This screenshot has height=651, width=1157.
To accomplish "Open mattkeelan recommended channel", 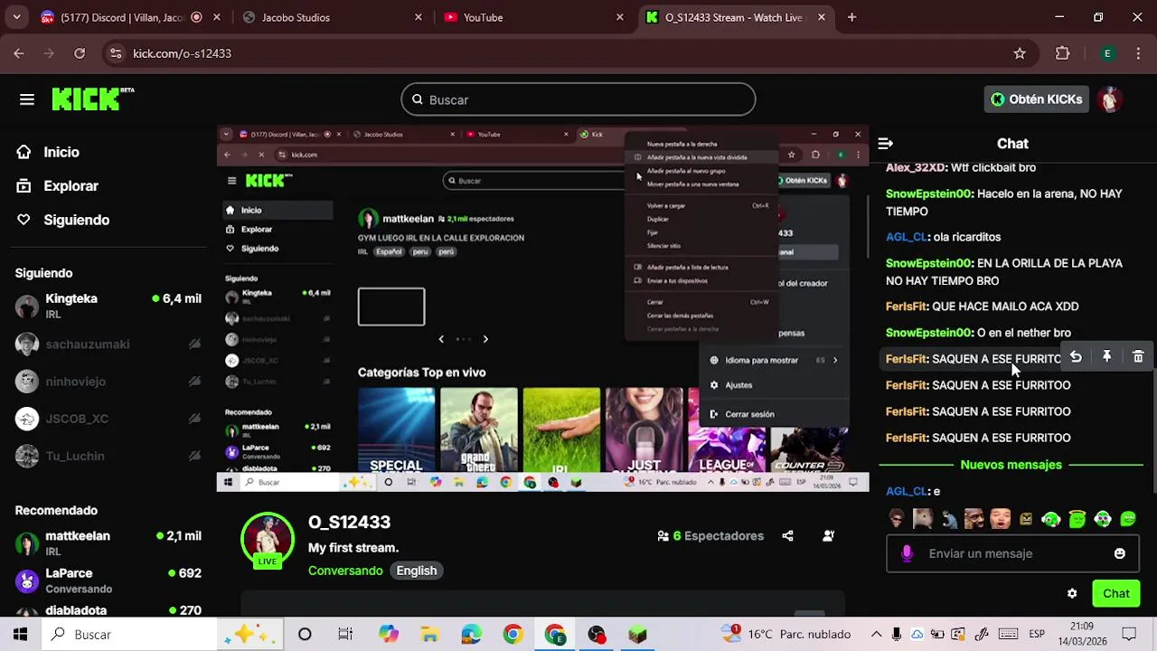I will pyautogui.click(x=108, y=543).
